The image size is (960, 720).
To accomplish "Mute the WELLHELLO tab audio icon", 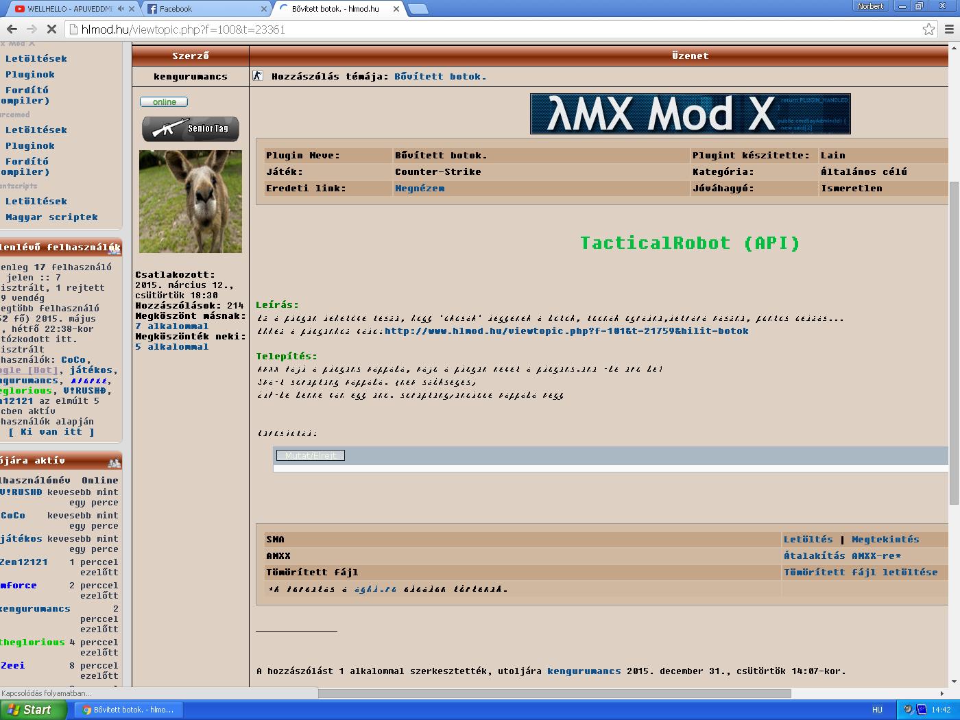I will coord(121,9).
